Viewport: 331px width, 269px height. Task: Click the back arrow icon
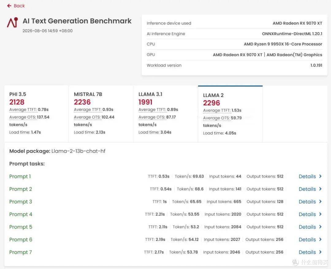coord(9,6)
